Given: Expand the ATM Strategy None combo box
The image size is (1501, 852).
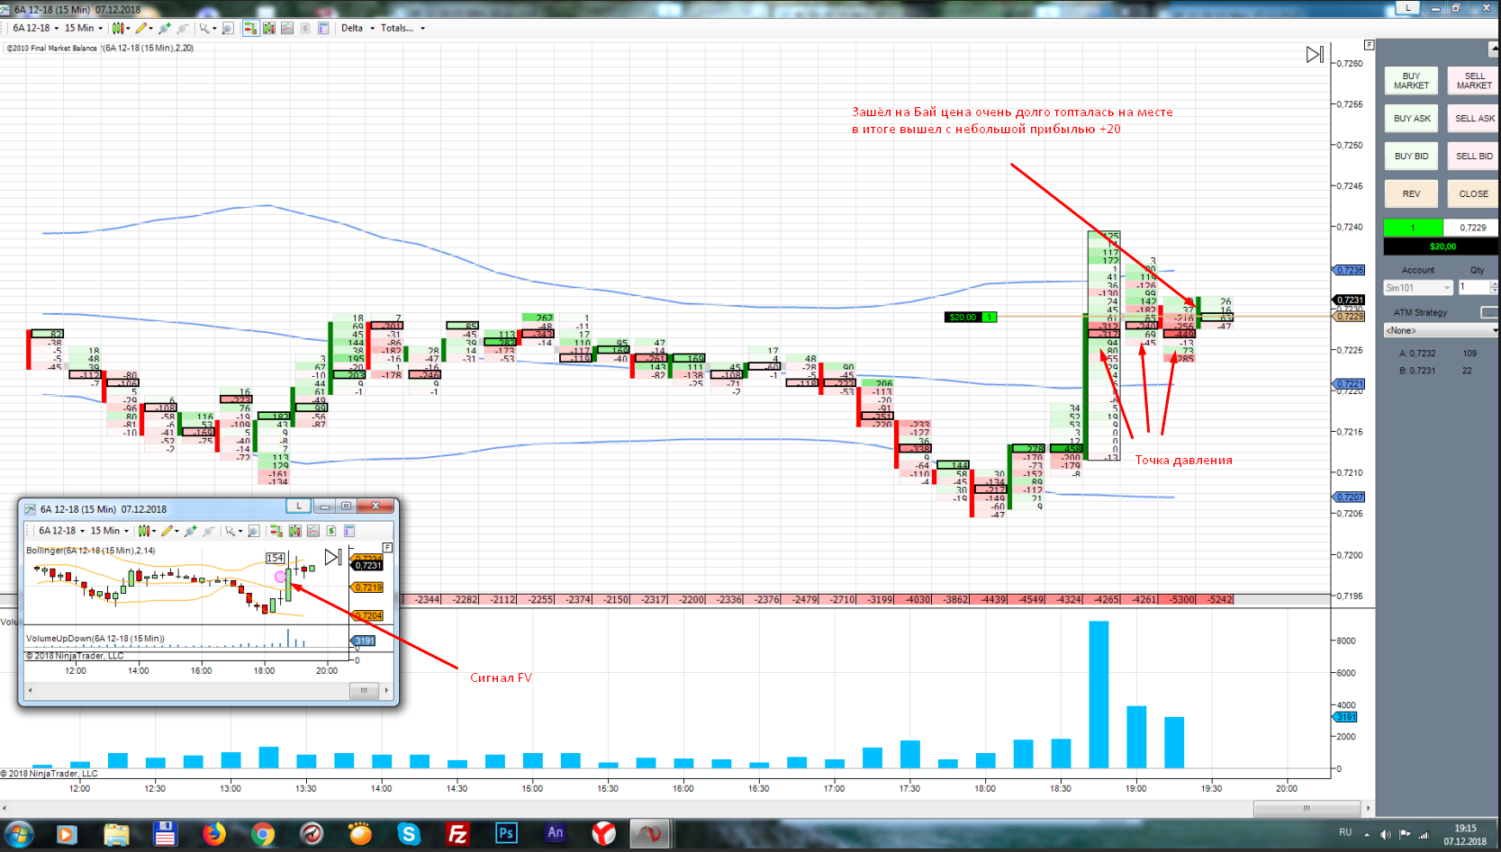Looking at the screenshot, I should pos(1441,330).
